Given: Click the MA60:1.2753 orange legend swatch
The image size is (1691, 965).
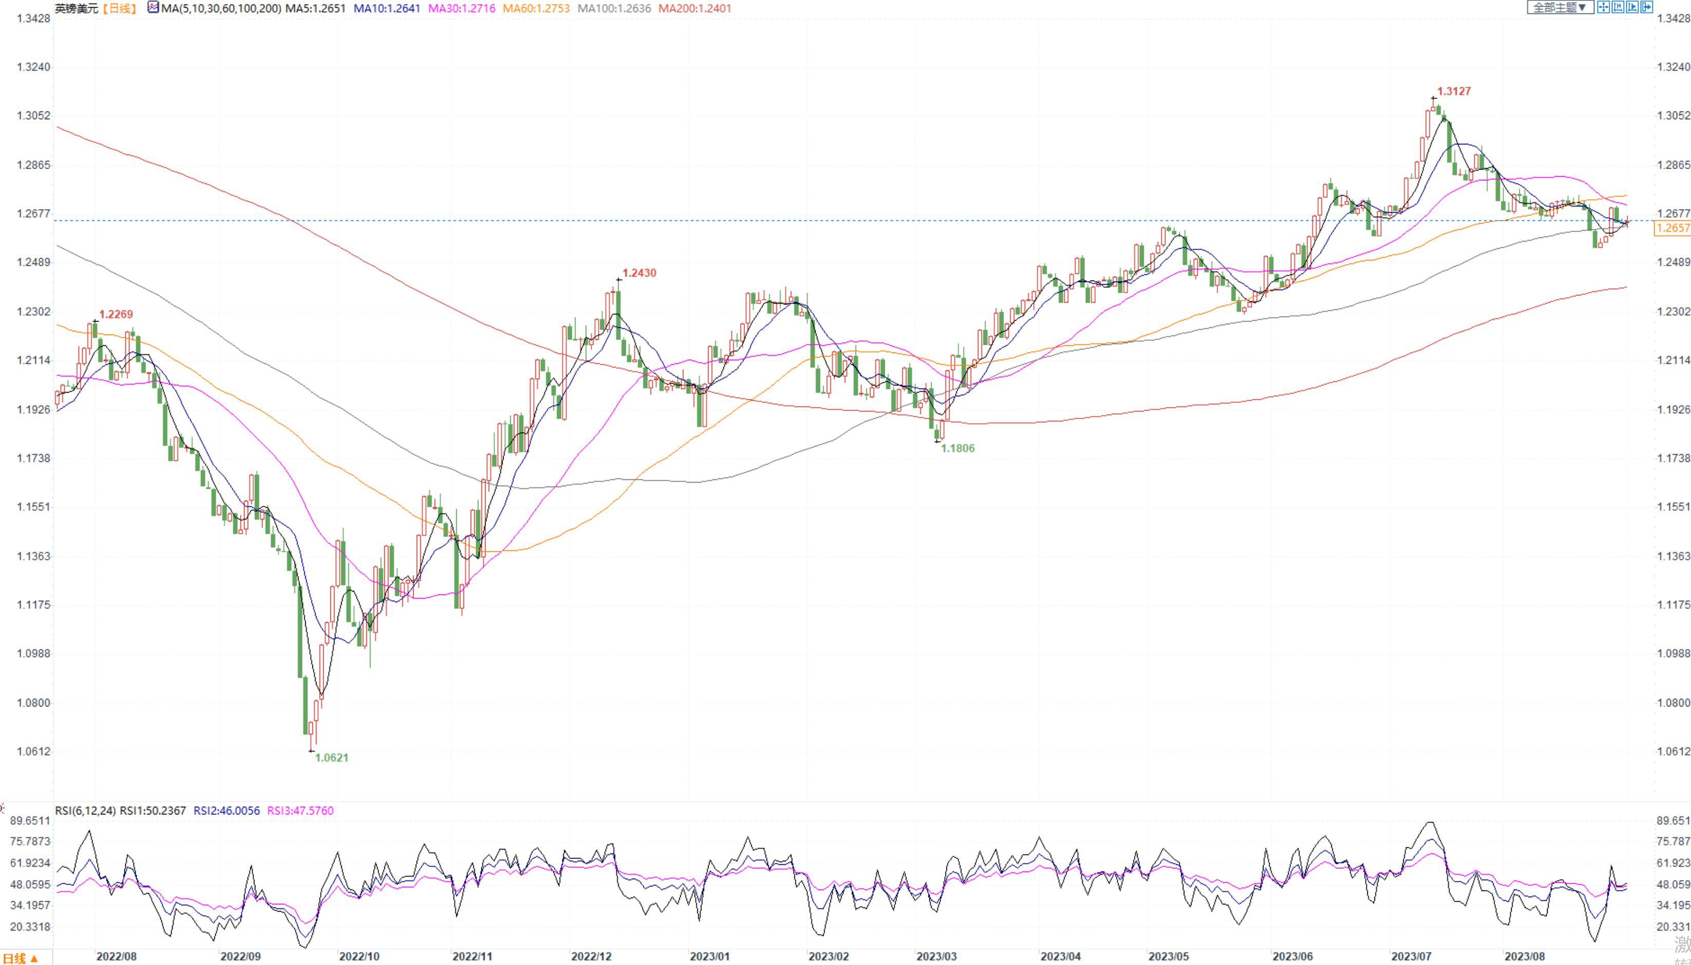Looking at the screenshot, I should pos(536,9).
